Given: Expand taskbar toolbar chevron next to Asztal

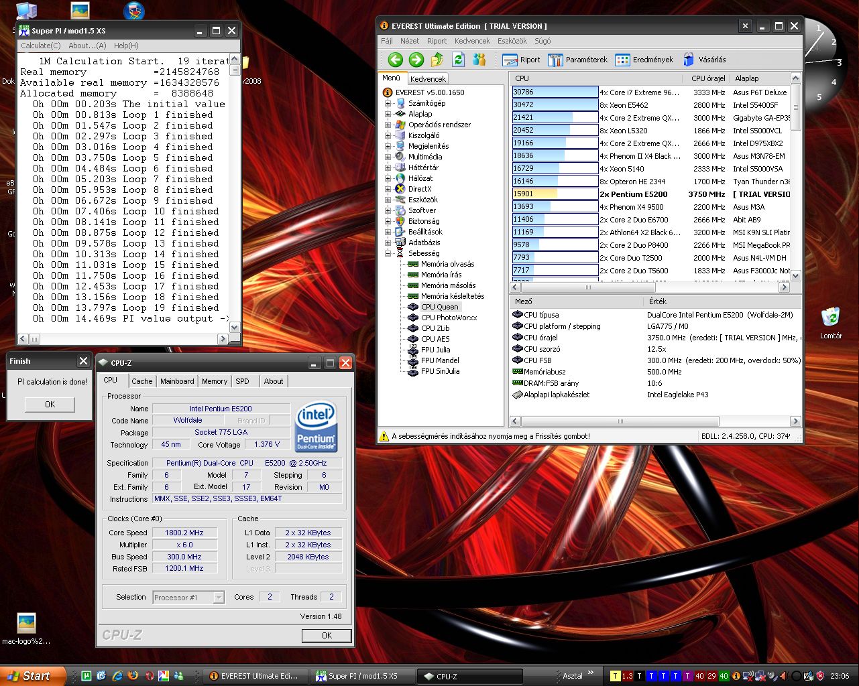Looking at the screenshot, I should 591,673.
